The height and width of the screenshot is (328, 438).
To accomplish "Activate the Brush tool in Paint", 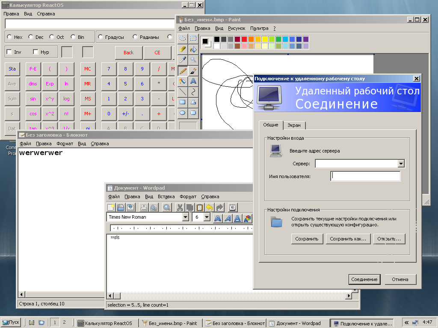I will point(193,70).
